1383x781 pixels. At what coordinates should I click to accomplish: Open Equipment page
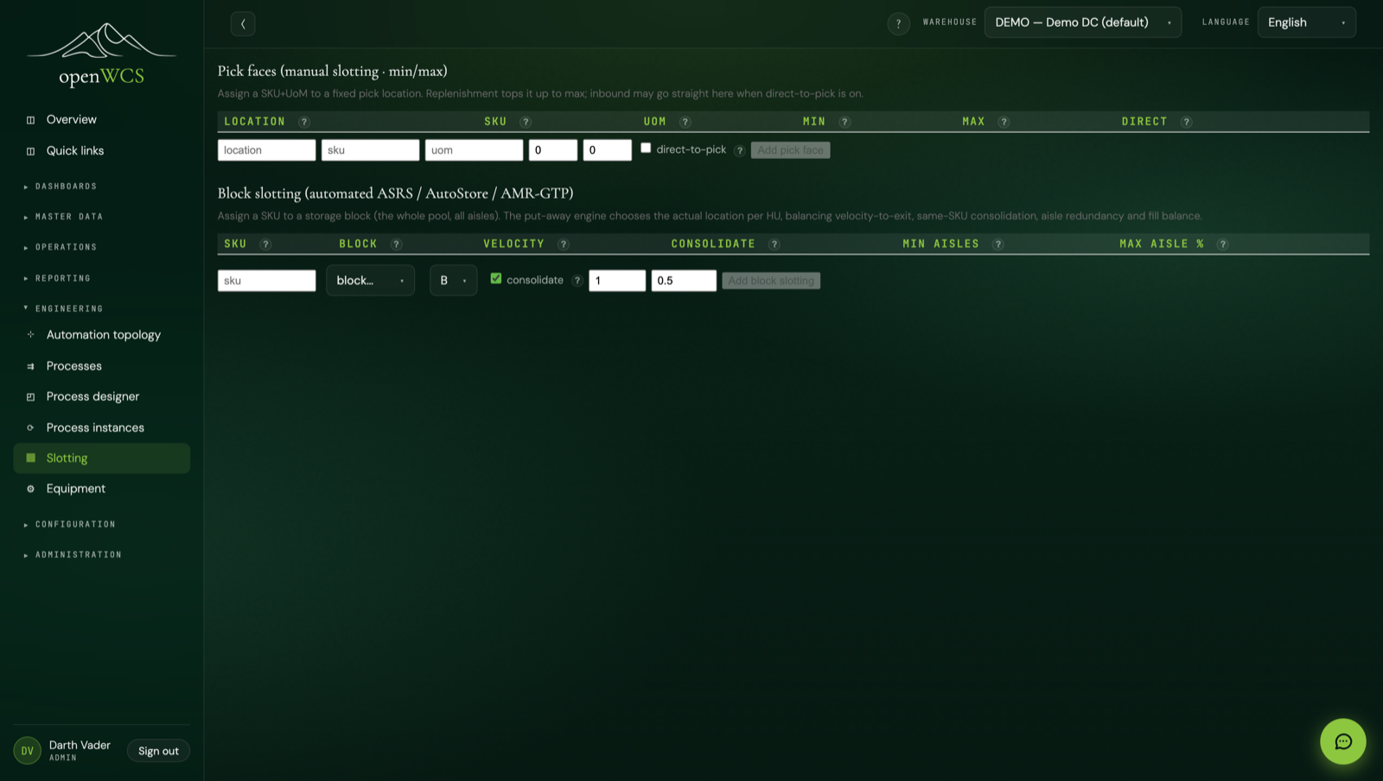click(102, 489)
